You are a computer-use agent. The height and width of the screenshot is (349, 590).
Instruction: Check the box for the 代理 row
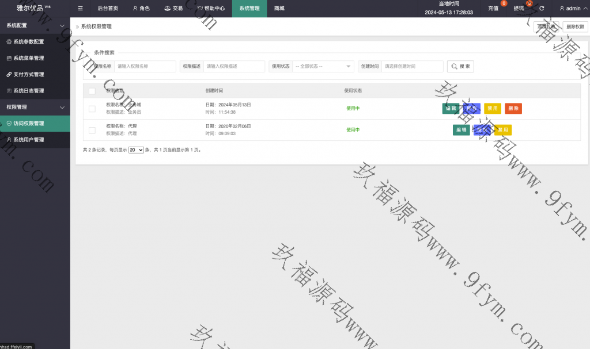pos(92,130)
